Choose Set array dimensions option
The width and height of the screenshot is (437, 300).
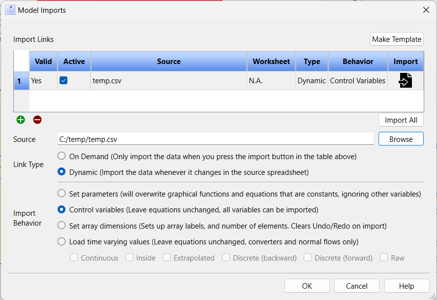[x=62, y=226]
